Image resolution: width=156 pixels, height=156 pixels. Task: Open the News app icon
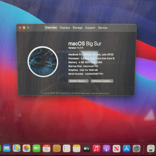pyautogui.click(x=117, y=148)
